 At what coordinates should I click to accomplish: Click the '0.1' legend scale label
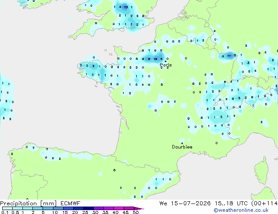click(x=5, y=212)
